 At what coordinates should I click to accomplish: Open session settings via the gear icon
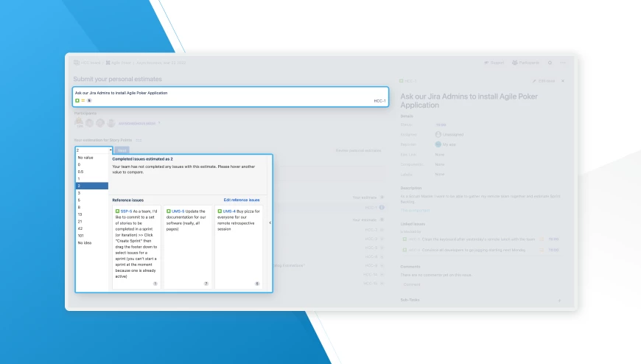pyautogui.click(x=550, y=63)
